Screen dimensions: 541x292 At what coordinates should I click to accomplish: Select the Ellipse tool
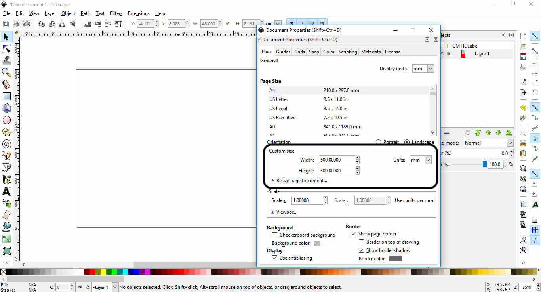pyautogui.click(x=6, y=120)
